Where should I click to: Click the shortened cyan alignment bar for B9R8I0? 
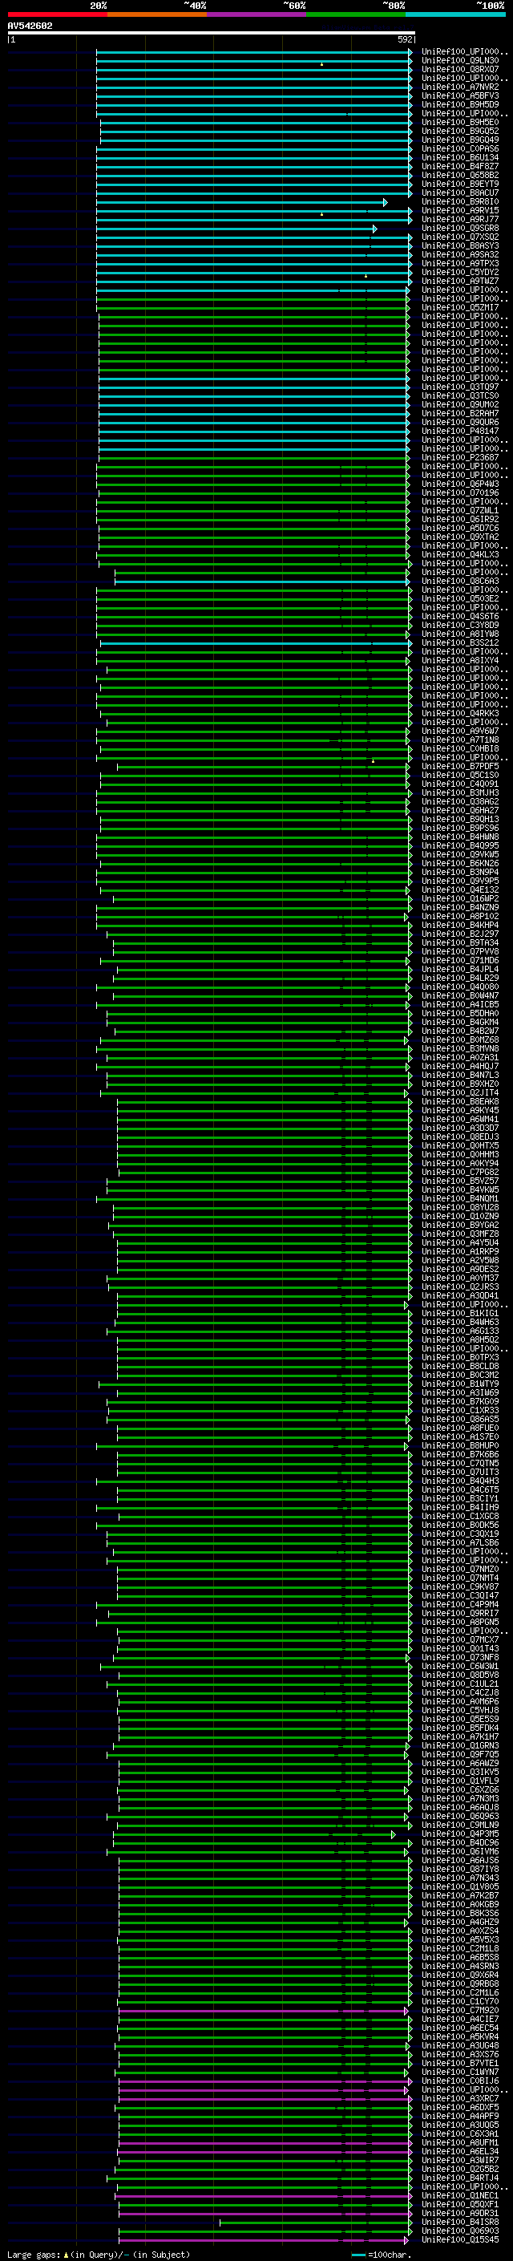[x=241, y=203]
